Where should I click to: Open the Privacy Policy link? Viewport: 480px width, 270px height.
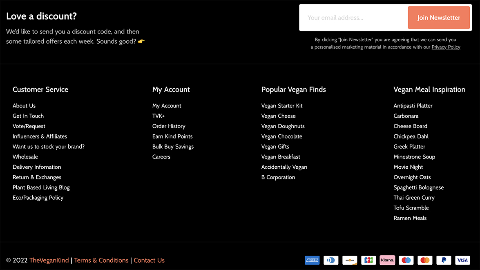coord(446,47)
